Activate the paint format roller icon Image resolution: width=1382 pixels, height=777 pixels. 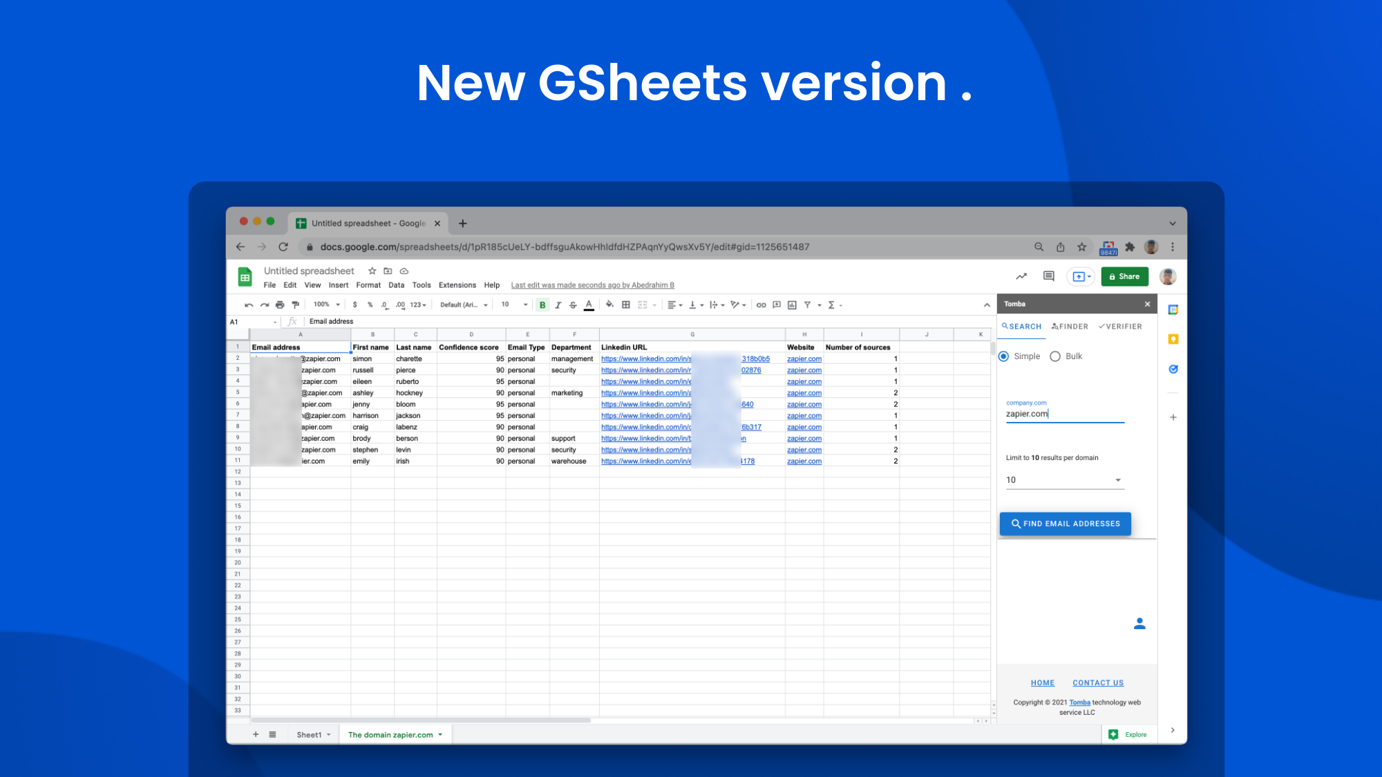(296, 305)
